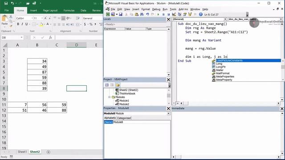Click Format Painter icon in Excel Clipboard group

pos(11,26)
